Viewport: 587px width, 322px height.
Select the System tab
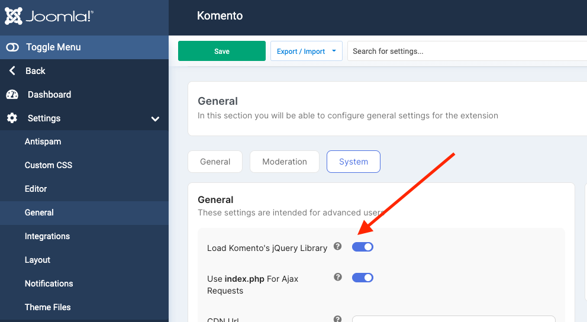click(x=353, y=162)
